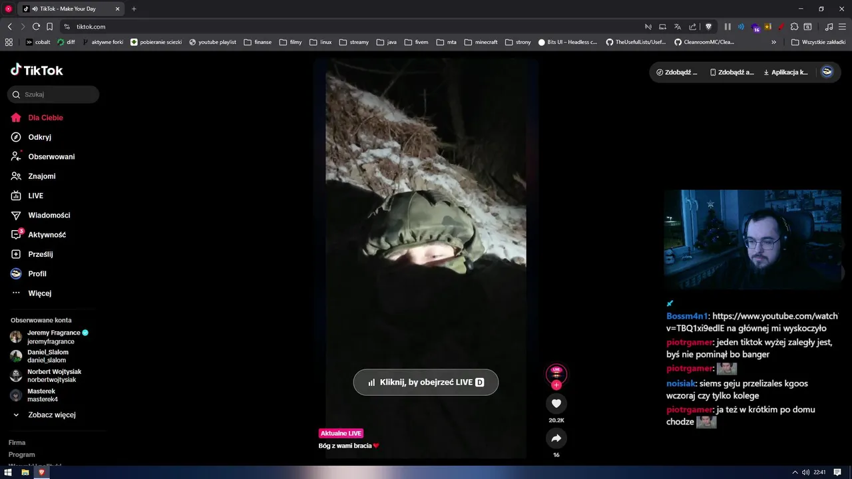
Task: Open the Prześlij upload page
Action: point(32,254)
